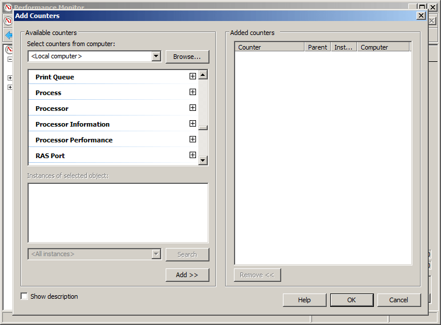Expand the RAS Port plus icon

pos(192,155)
